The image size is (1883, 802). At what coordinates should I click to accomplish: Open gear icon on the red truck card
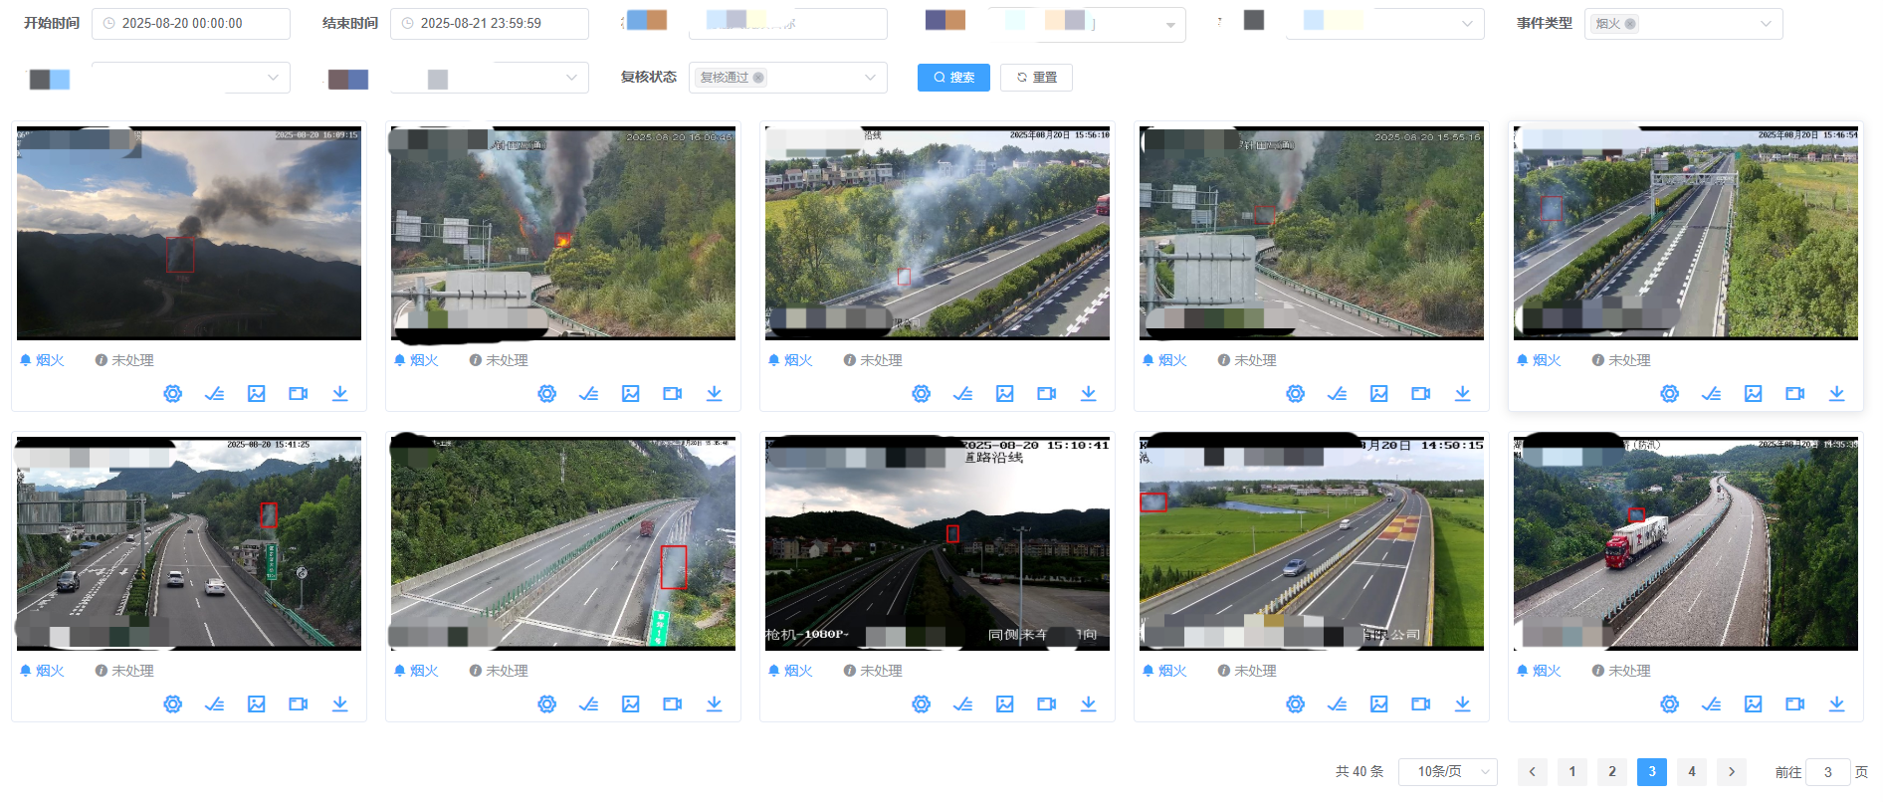(1670, 704)
